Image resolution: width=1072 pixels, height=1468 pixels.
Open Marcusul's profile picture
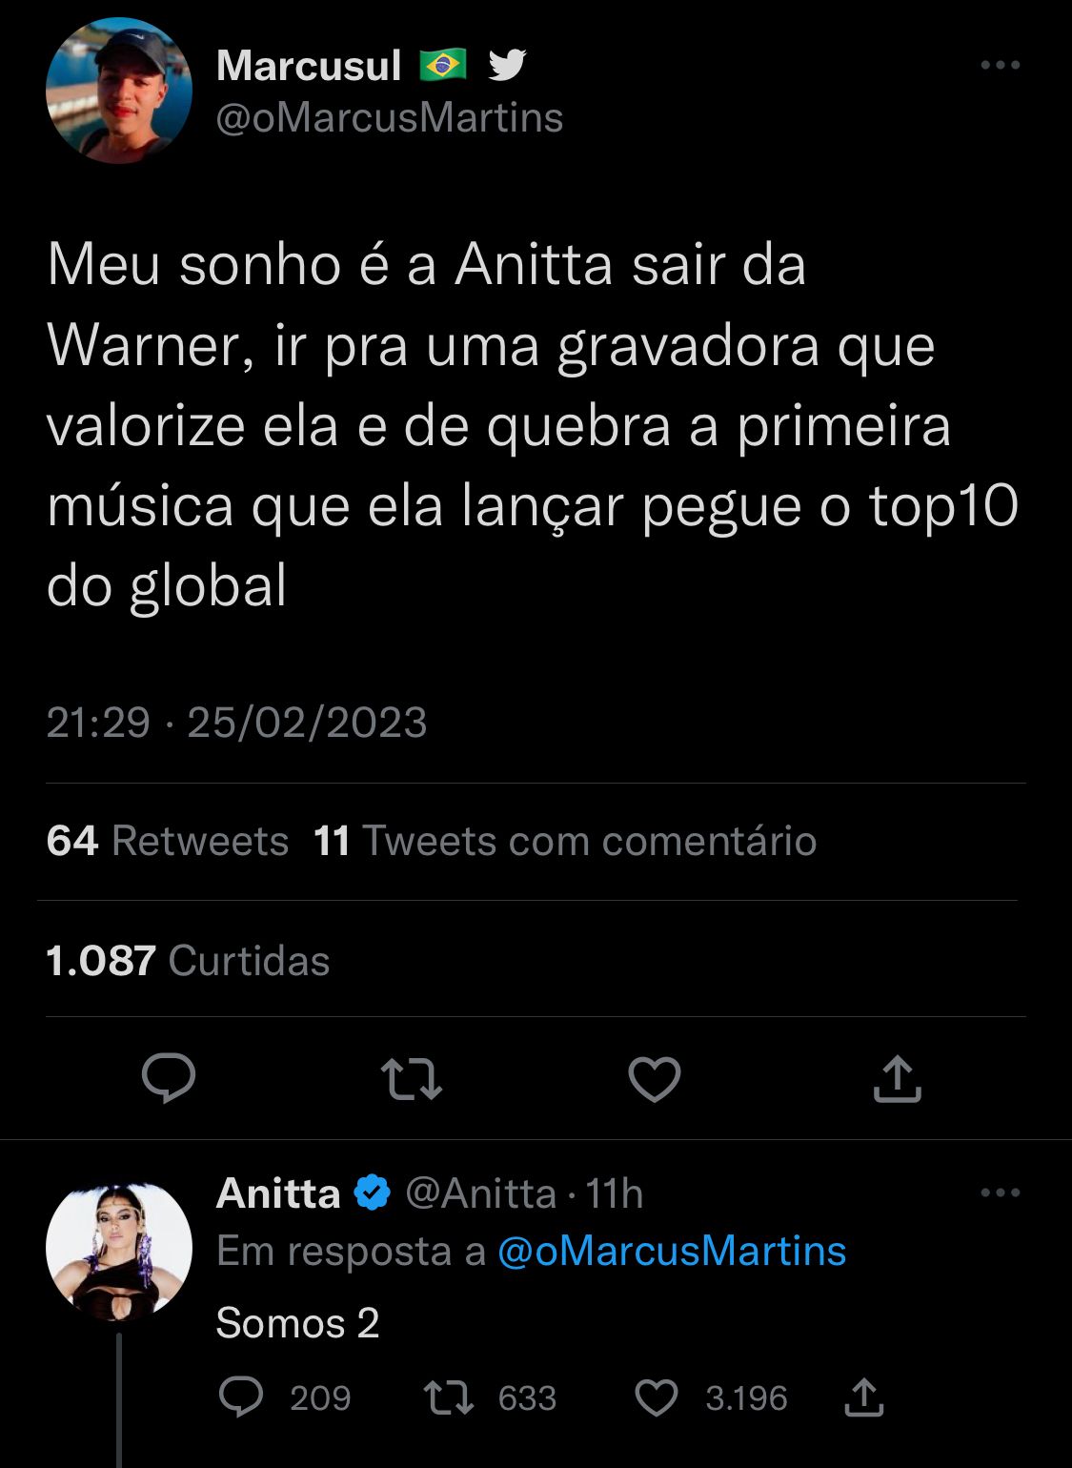pyautogui.click(x=119, y=91)
